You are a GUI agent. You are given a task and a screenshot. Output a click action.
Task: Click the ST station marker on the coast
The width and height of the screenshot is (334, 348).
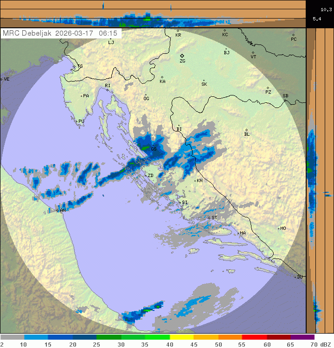(x=209, y=217)
